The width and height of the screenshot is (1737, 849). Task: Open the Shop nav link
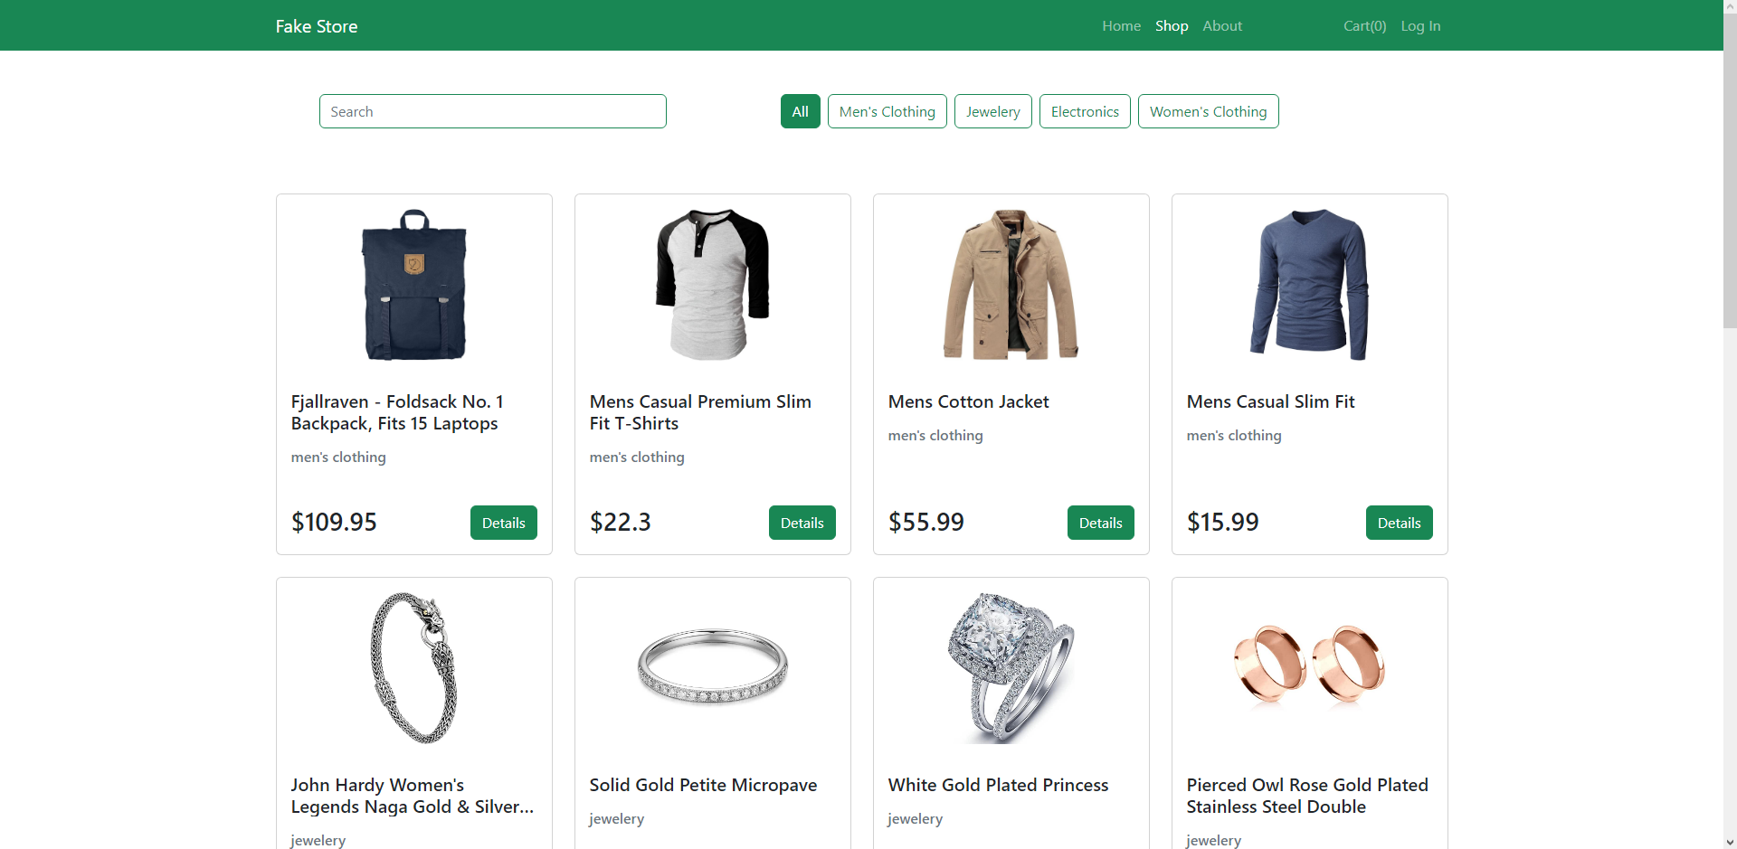1172,26
